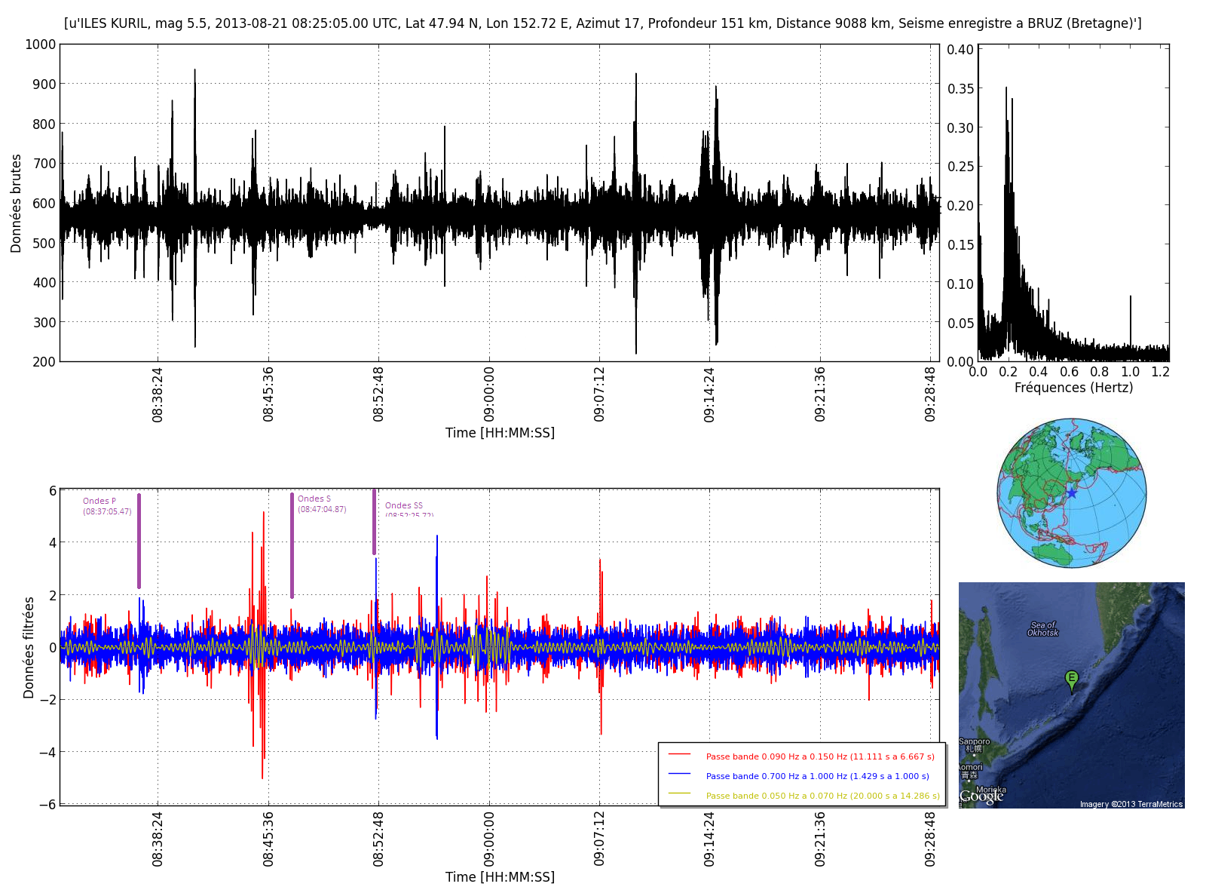Screen dimensions: 1206x896
Task: Click the tallest spectrum peak near 0.2 Hz
Action: click(x=1006, y=91)
